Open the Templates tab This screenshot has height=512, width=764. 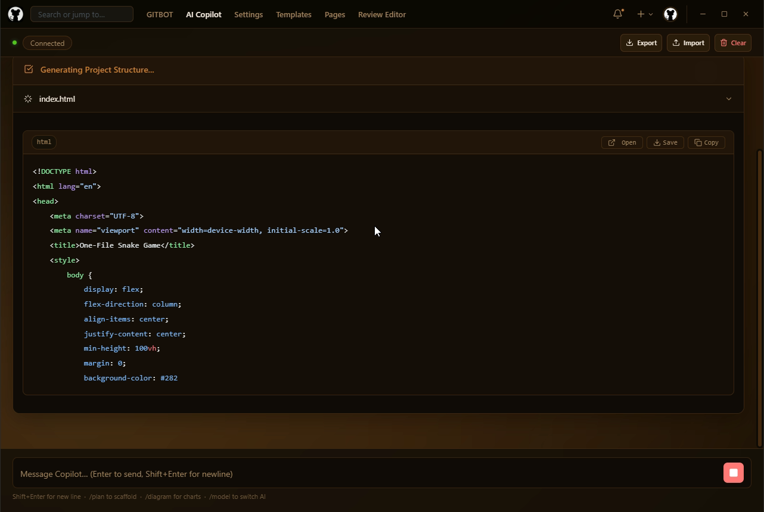coord(293,14)
